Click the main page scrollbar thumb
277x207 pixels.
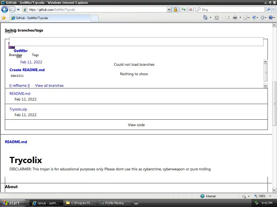pos(274,103)
